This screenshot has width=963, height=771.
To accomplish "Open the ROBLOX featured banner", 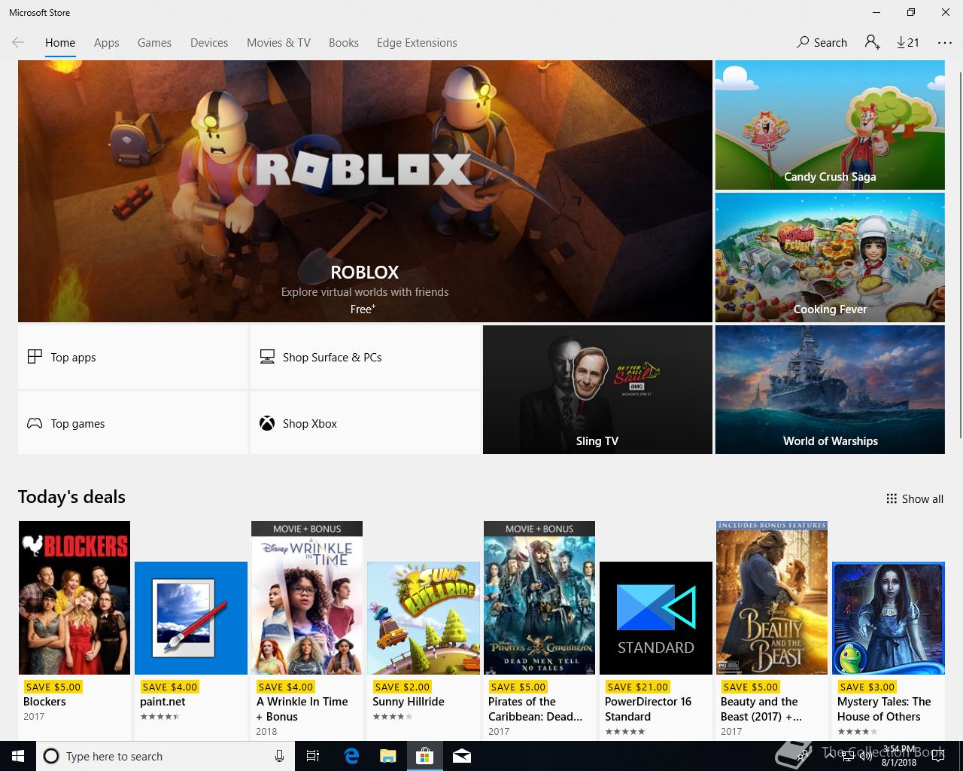I will tap(365, 191).
